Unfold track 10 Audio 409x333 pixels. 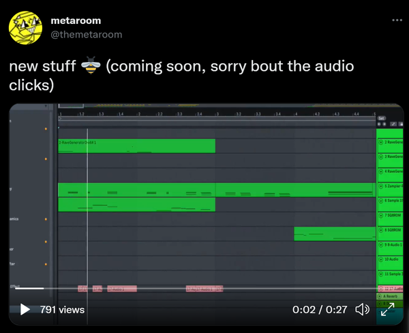(x=381, y=259)
